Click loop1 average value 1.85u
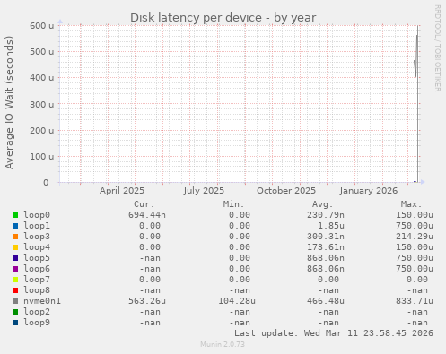The width and height of the screenshot is (446, 354). pyautogui.click(x=331, y=226)
